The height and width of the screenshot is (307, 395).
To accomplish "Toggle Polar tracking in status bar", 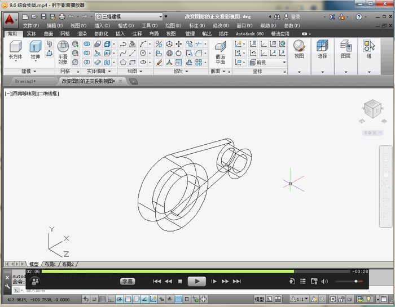I will coord(120,299).
